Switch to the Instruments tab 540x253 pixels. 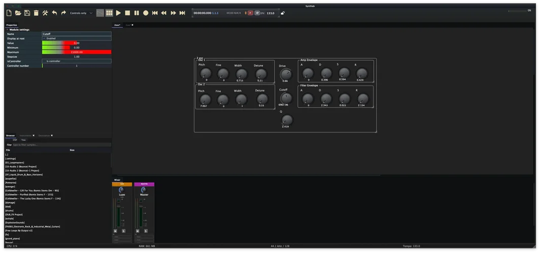click(x=25, y=136)
